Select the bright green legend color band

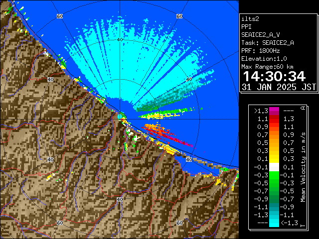[x=274, y=175]
